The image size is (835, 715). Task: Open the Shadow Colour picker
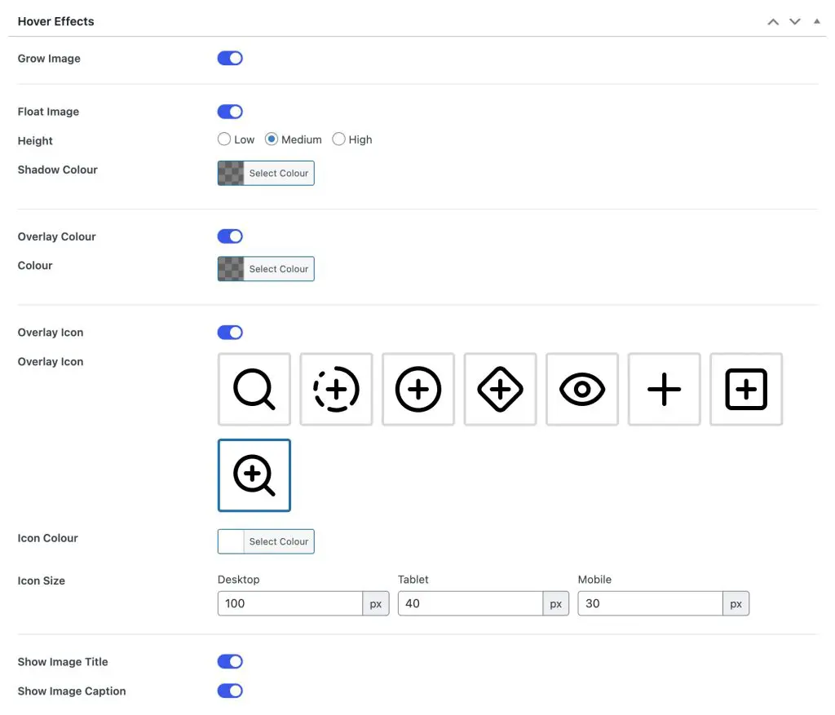coord(278,174)
